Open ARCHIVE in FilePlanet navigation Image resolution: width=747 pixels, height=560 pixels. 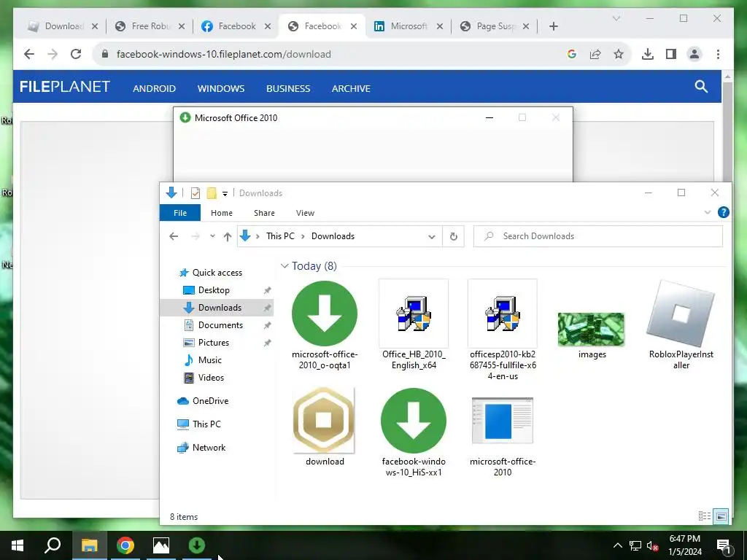(351, 88)
